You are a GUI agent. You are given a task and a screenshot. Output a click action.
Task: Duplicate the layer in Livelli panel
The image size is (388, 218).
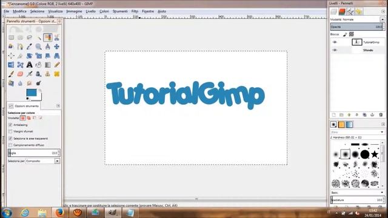point(364,115)
